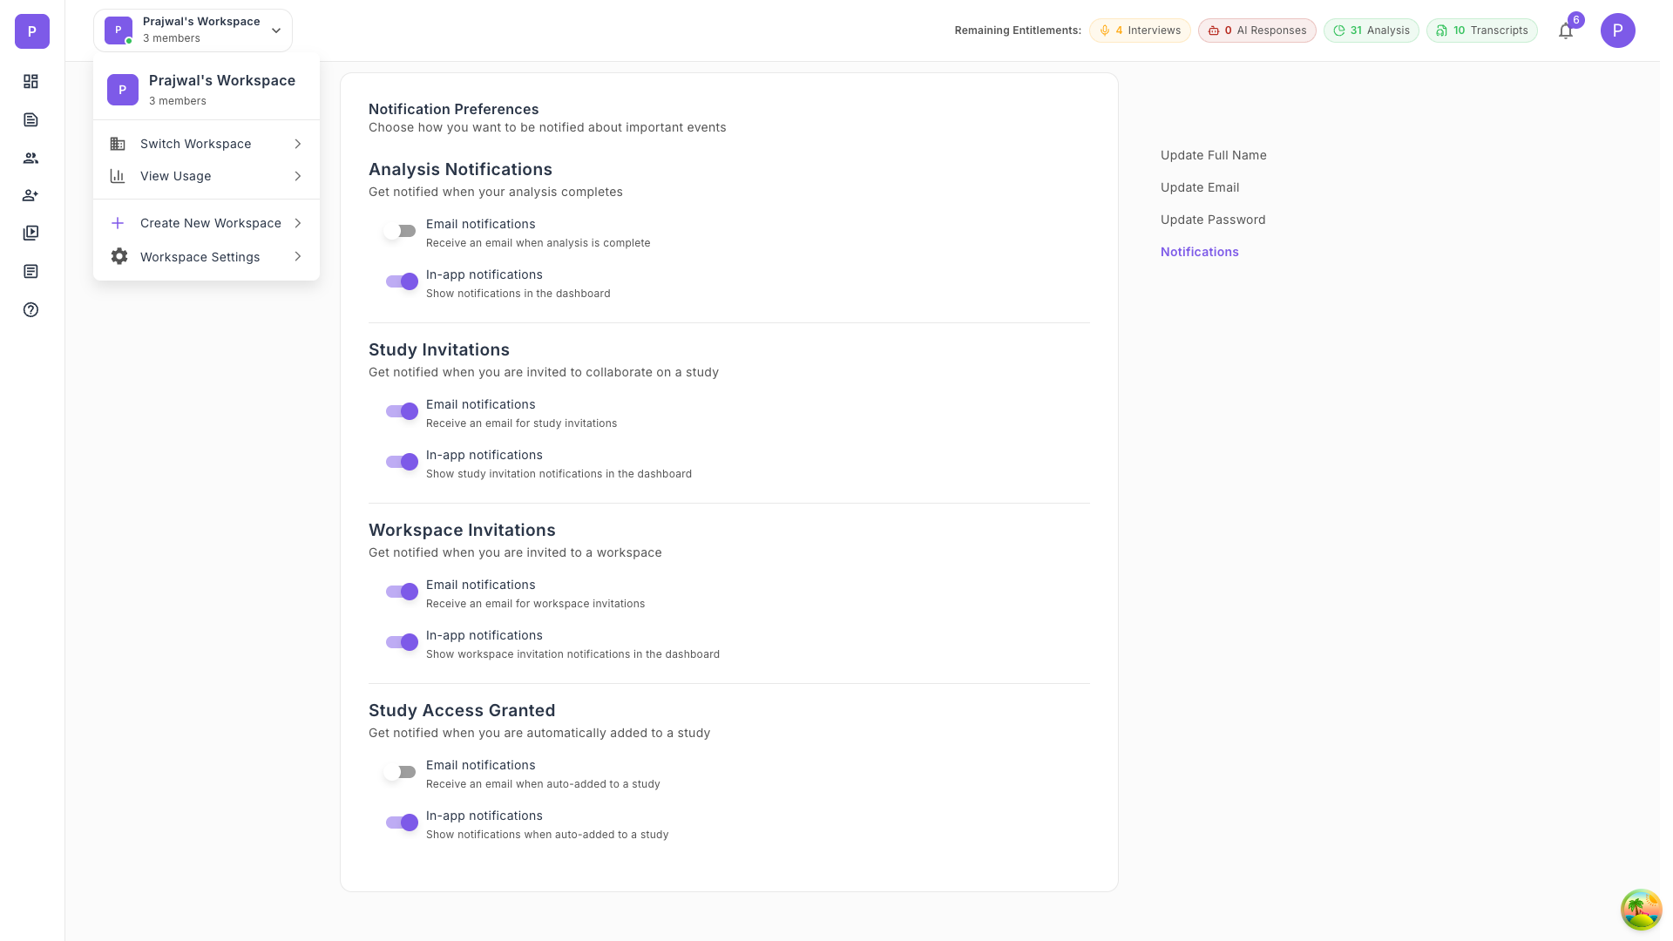The height and width of the screenshot is (941, 1673).
Task: Click the purple profile avatar top right
Action: [x=1617, y=30]
